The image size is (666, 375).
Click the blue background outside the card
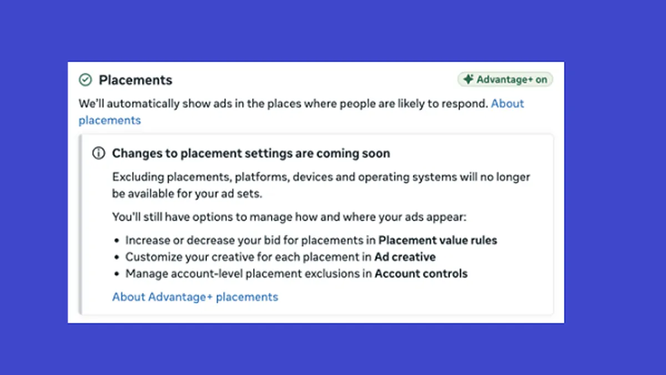click(x=333, y=28)
